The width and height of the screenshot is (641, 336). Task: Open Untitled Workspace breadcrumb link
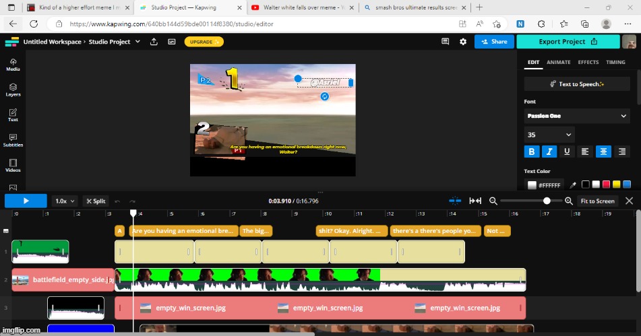[53, 42]
